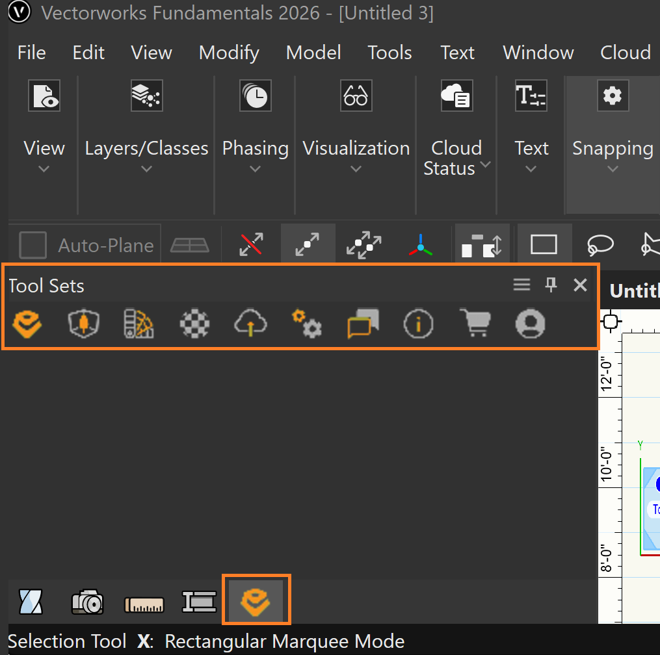Select the chat comments tool set icon
The image size is (660, 655).
[363, 324]
